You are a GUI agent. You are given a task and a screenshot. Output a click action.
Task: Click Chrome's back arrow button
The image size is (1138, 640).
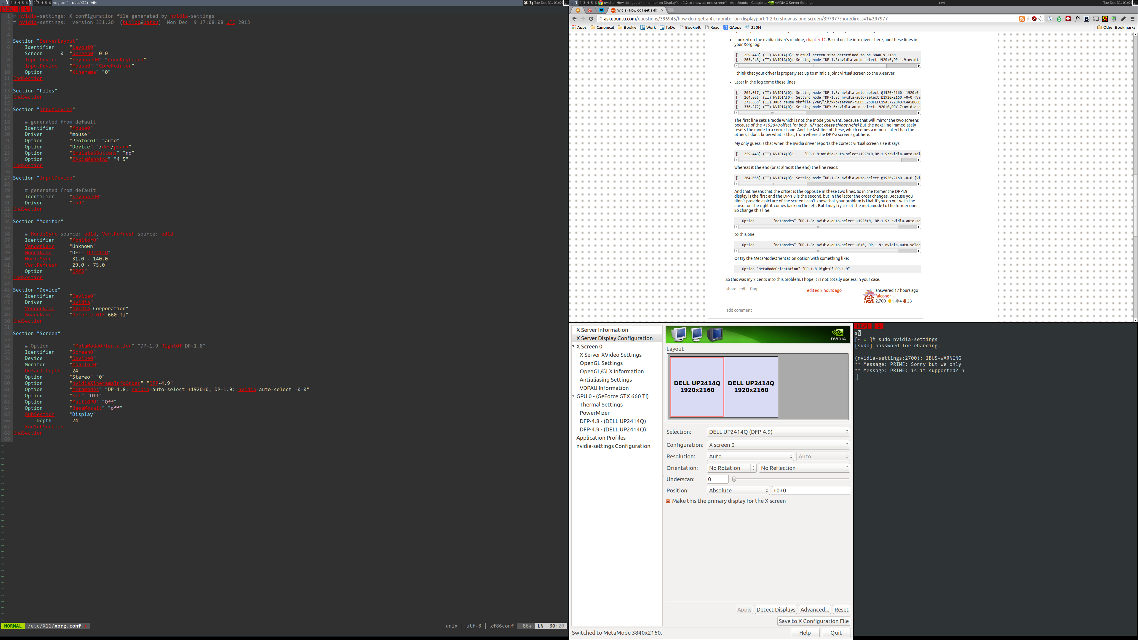pos(574,19)
